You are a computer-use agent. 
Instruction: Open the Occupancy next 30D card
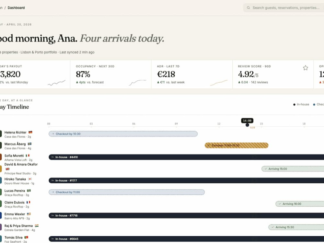pyautogui.click(x=111, y=75)
